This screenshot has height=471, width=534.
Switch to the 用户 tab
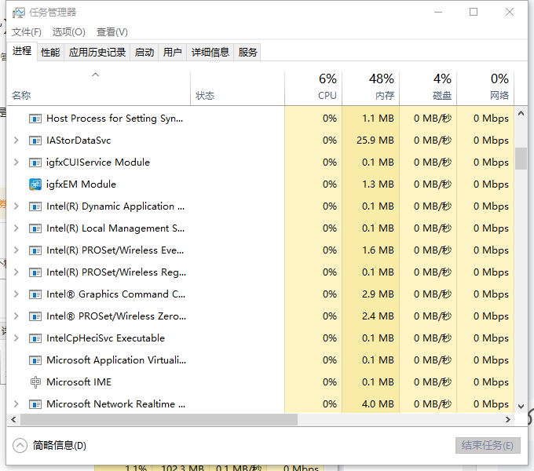(172, 53)
